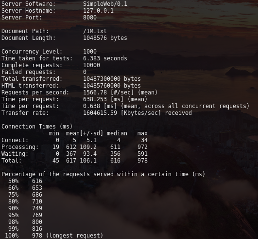Click the Server Hostname value 127.0.0.1
Image resolution: width=258 pixels, height=239 pixels.
[x=98, y=11]
